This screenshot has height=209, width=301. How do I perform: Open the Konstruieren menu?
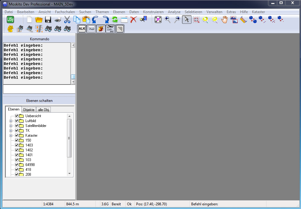tap(153, 12)
